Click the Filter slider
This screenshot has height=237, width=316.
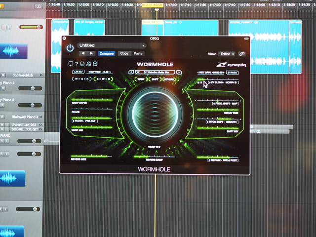pos(92,118)
